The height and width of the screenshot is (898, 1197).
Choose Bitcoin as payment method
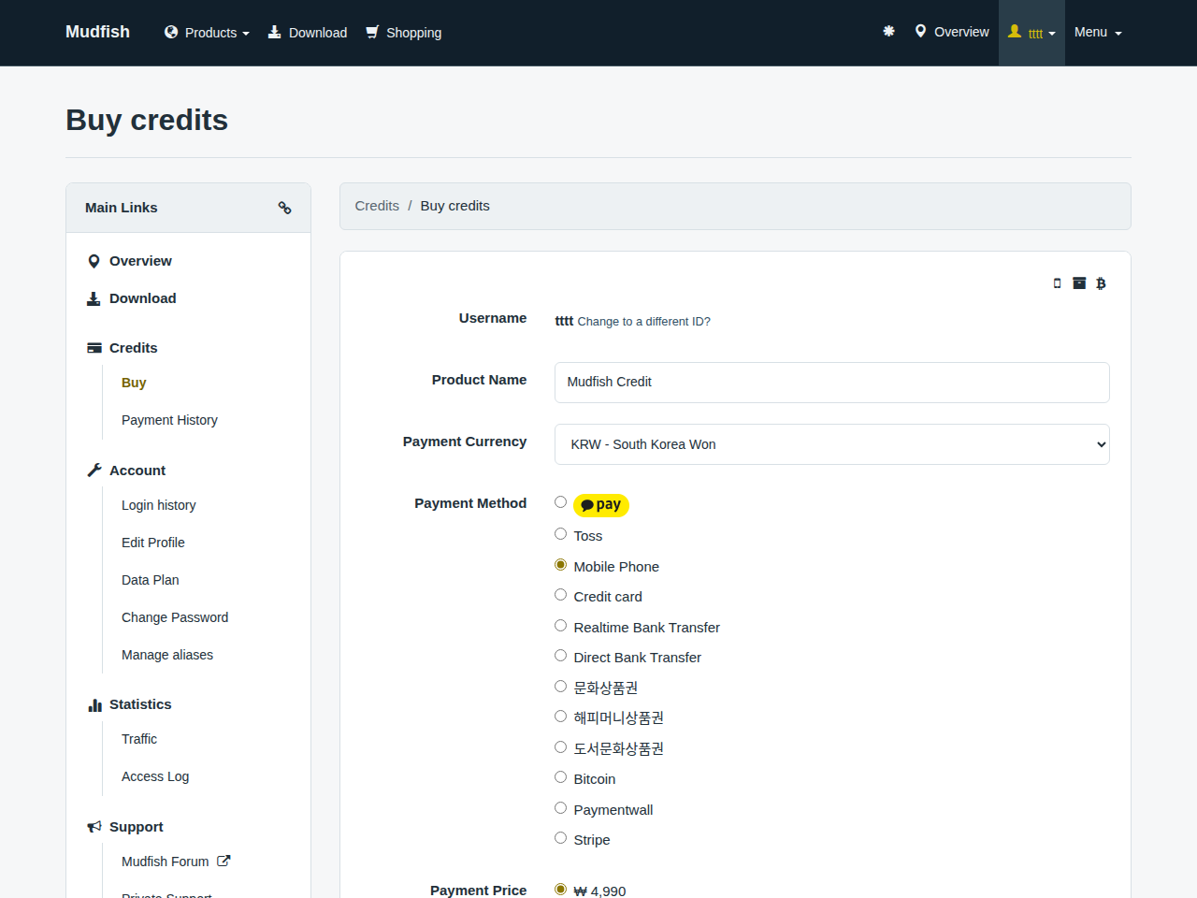[560, 777]
